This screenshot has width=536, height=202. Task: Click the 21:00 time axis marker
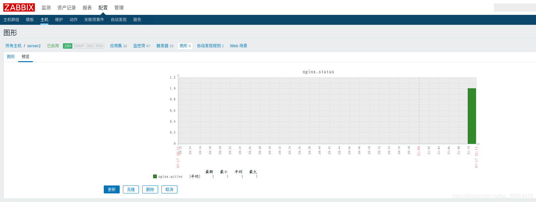tap(419, 151)
